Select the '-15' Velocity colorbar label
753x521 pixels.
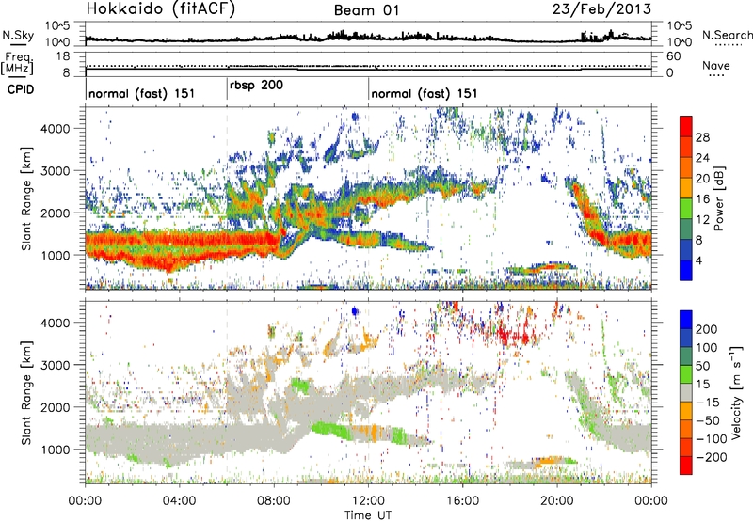[x=708, y=403]
